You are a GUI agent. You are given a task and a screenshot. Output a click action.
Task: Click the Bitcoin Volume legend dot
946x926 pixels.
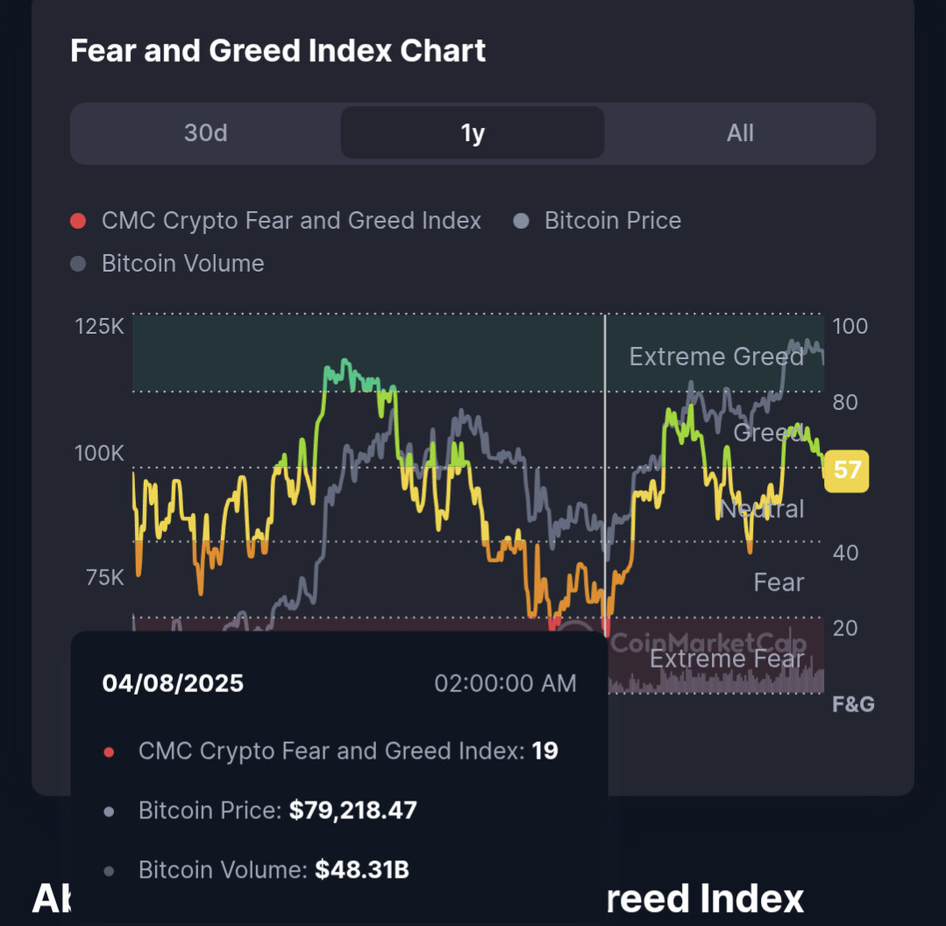click(x=78, y=264)
